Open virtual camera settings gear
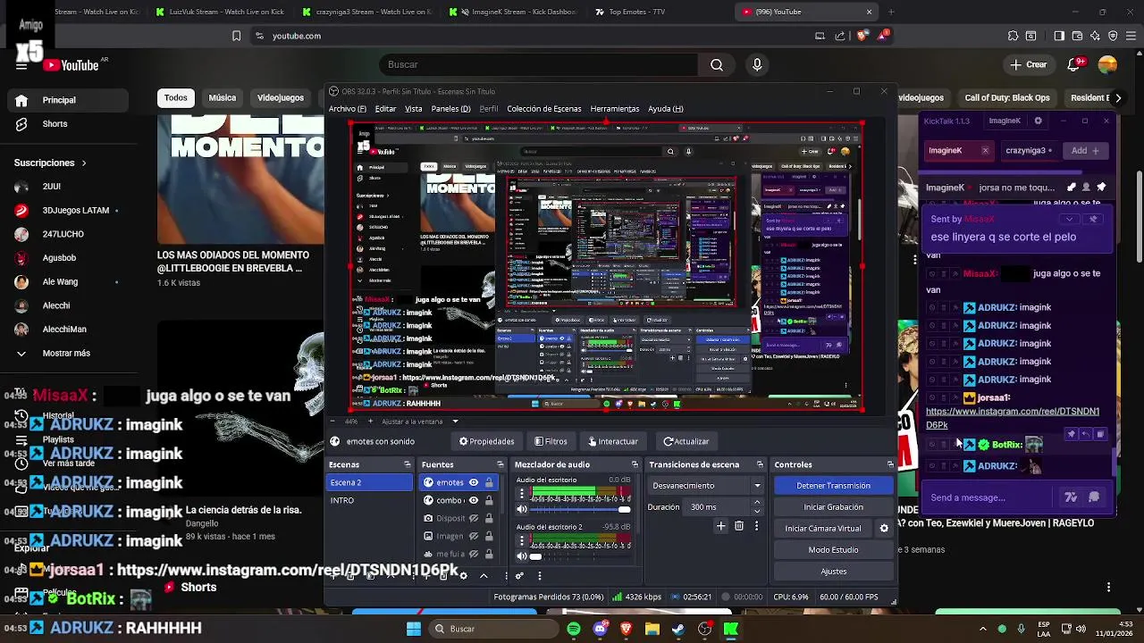1144x643 pixels. pos(884,528)
